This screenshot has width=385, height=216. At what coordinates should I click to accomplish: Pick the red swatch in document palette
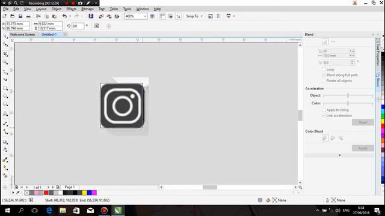46,193
